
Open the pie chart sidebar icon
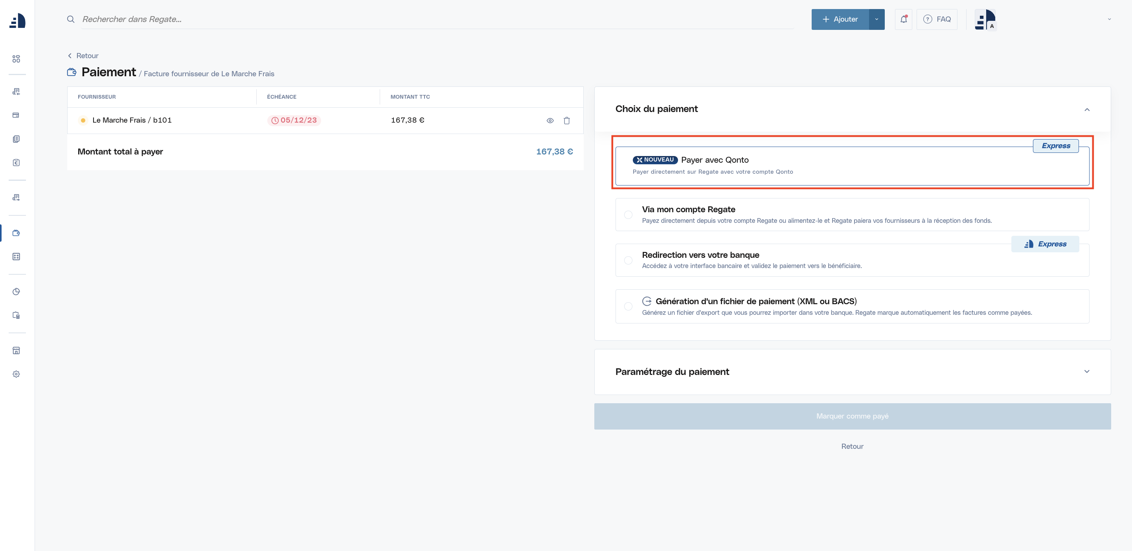[x=16, y=291]
